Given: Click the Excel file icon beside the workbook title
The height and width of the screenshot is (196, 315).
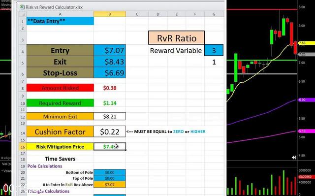Looking at the screenshot, I should (22, 7).
